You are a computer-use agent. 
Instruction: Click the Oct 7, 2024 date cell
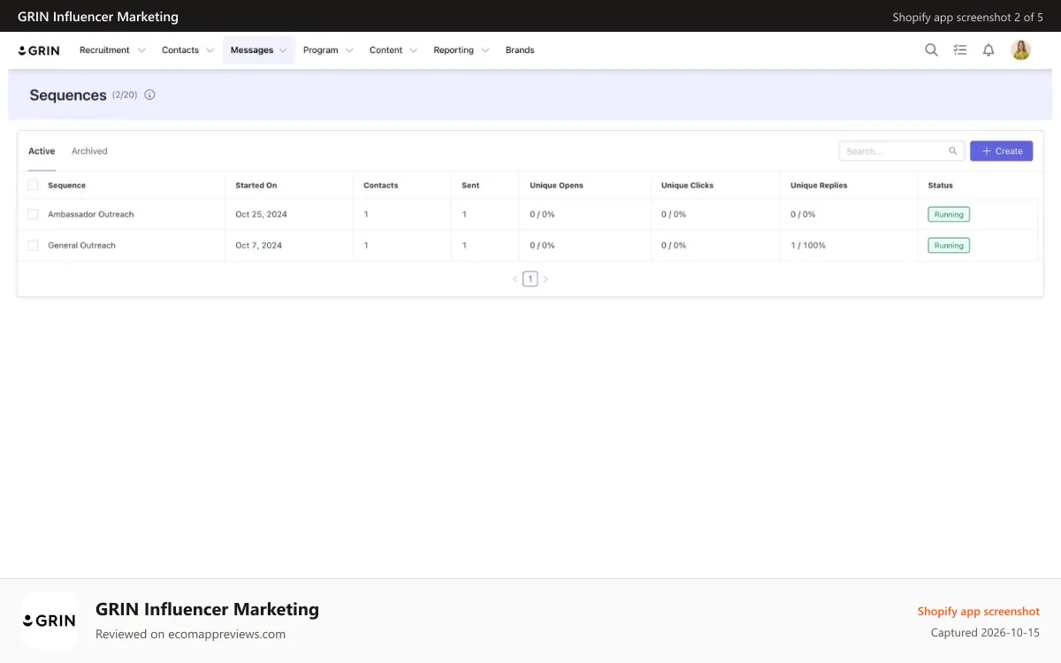[258, 246]
